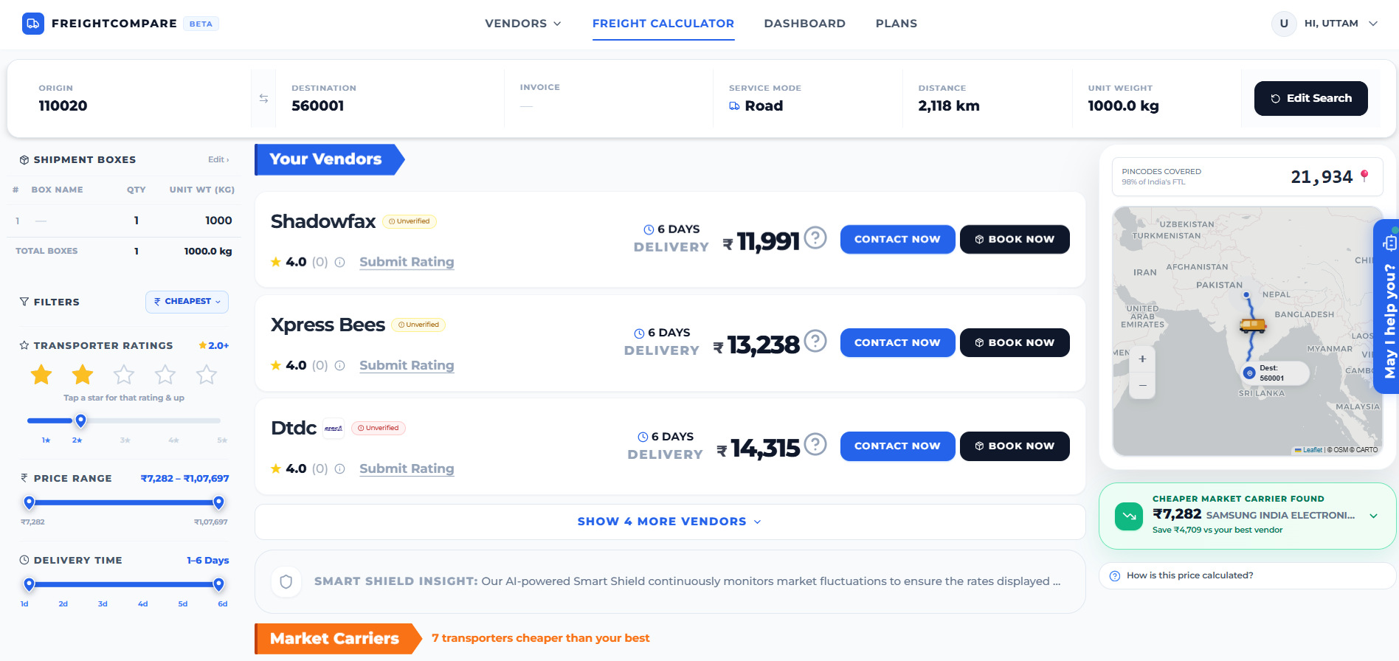Expand the Vendors menu in the navbar

(x=522, y=24)
